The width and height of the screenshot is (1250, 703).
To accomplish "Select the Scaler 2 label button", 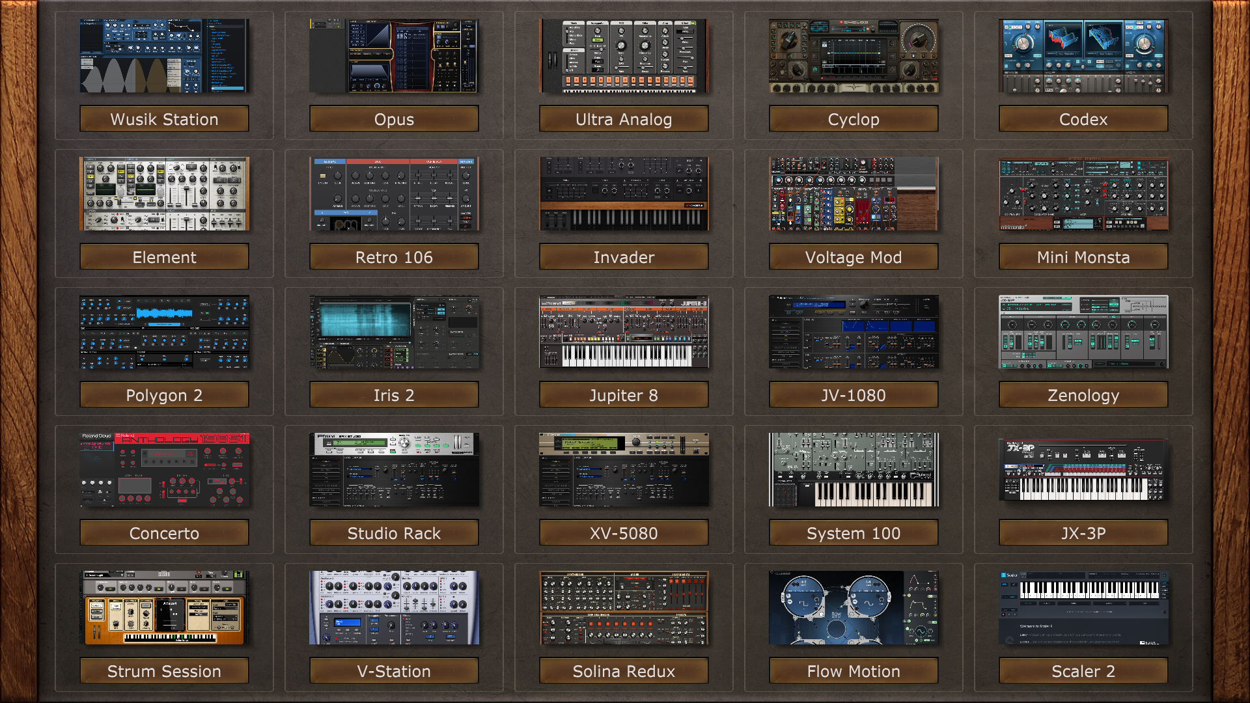I will 1083,671.
